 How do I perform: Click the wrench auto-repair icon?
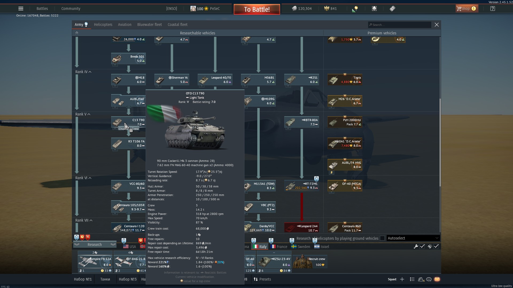(x=416, y=246)
